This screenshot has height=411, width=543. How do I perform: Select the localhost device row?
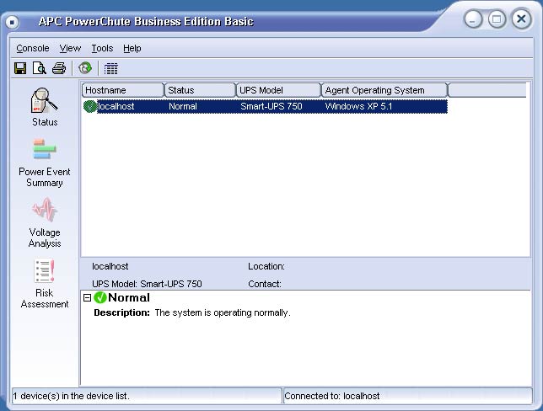click(265, 106)
